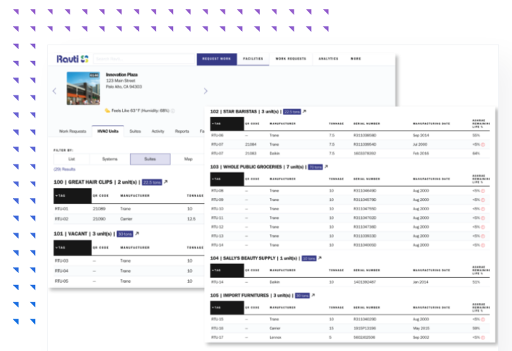Switch to the Suites tab
The width and height of the screenshot is (512, 351).
click(135, 131)
